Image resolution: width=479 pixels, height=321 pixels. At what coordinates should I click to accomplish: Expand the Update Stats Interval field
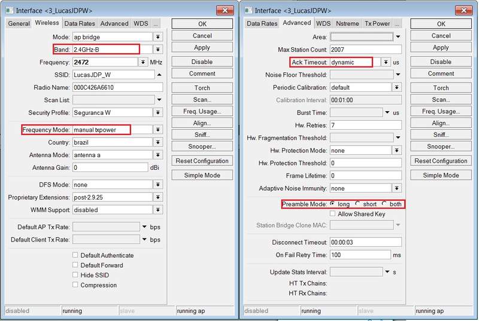387,271
